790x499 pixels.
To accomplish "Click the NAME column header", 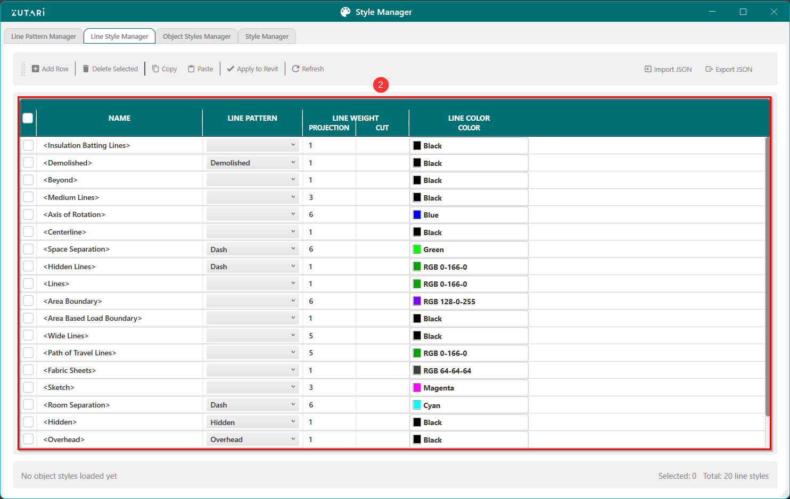I will click(119, 118).
